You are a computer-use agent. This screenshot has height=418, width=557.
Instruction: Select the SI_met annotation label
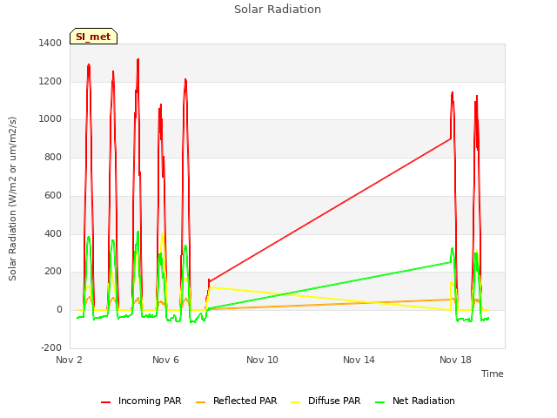93,37
